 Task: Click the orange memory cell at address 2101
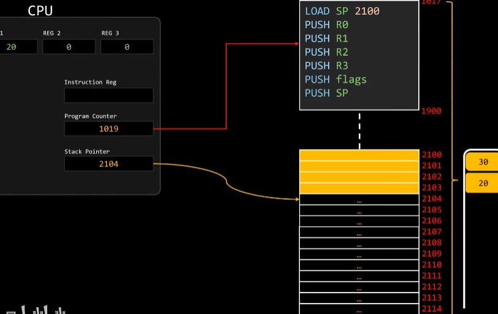pos(359,166)
